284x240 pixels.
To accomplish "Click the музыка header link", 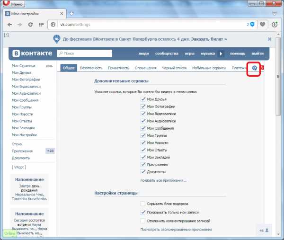I will [x=208, y=53].
